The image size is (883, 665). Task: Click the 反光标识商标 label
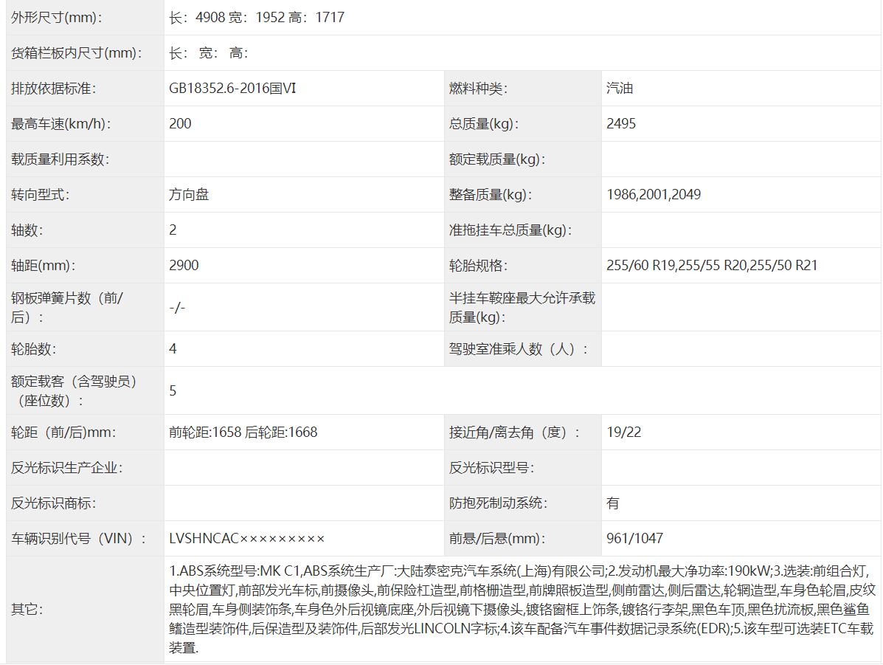(54, 504)
